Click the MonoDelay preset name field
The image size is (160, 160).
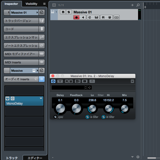point(68,87)
